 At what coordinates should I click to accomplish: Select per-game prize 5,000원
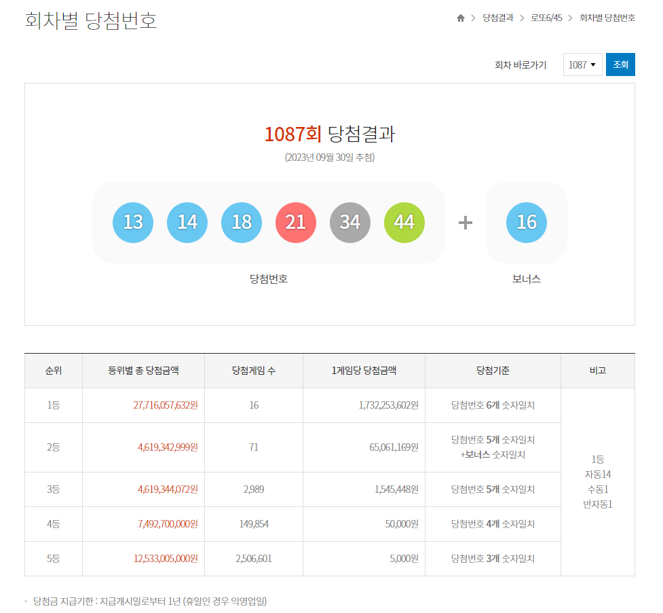click(404, 559)
